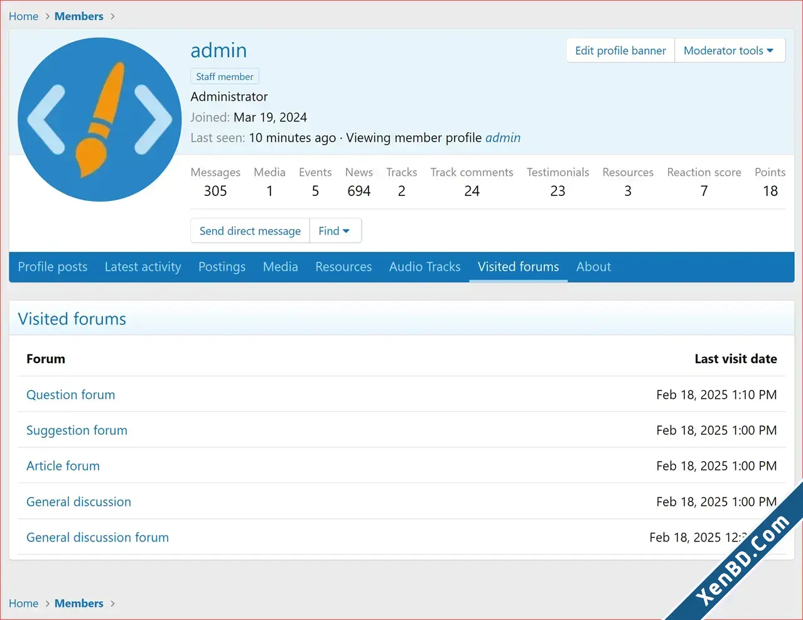This screenshot has width=803, height=620.
Task: Go to Home in top breadcrumb
Action: point(24,16)
